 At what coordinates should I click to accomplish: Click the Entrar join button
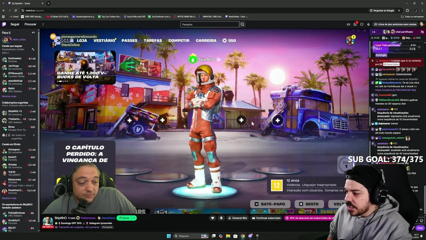coord(124,218)
